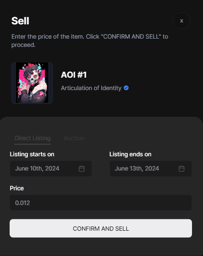
Task: Expand the June 13th, 2024 date picker
Action: click(151, 169)
